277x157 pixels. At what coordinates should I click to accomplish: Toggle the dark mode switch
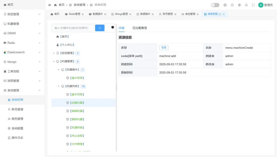point(215,5)
